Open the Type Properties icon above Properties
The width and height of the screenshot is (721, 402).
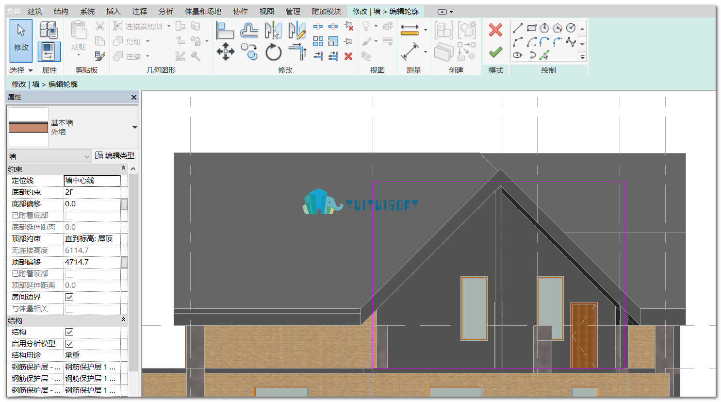(49, 30)
